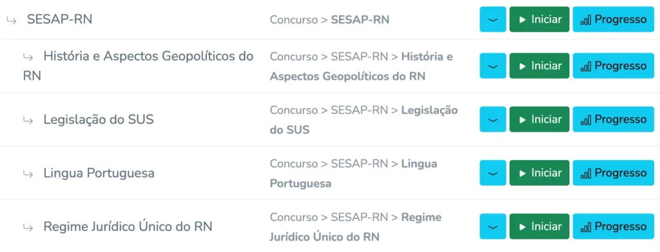Select the SESAP-RN tree item title
Viewport: 660px width, 252px height.
[59, 19]
